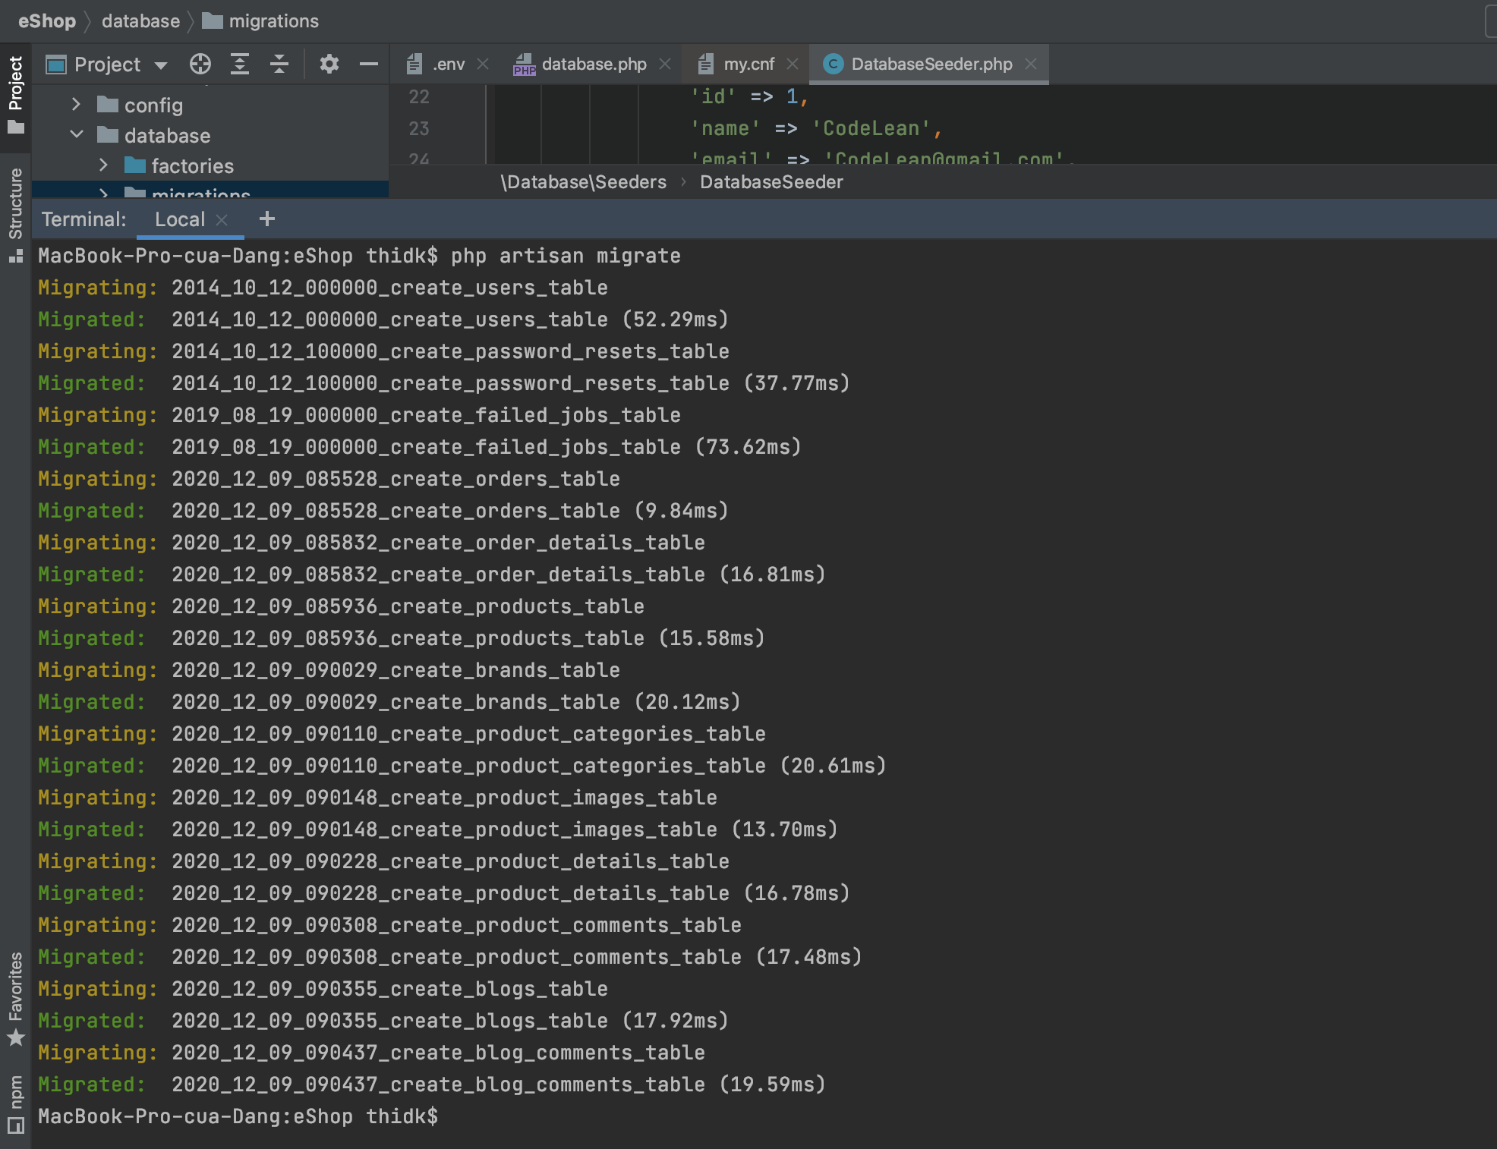Open Project panel settings gear
The image size is (1497, 1149).
(x=329, y=64)
